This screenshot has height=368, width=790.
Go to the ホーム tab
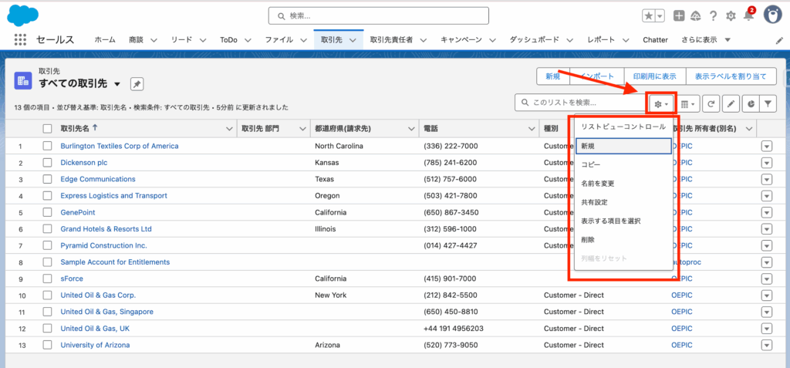click(x=105, y=40)
